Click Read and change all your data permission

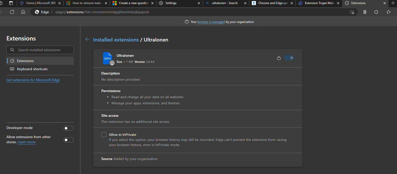click(x=147, y=97)
